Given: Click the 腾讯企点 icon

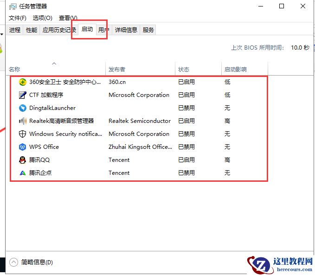Looking at the screenshot, I should (x=22, y=173).
